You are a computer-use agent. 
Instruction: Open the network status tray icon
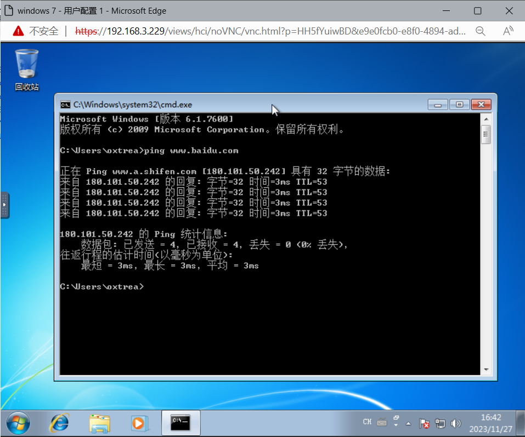(x=440, y=424)
